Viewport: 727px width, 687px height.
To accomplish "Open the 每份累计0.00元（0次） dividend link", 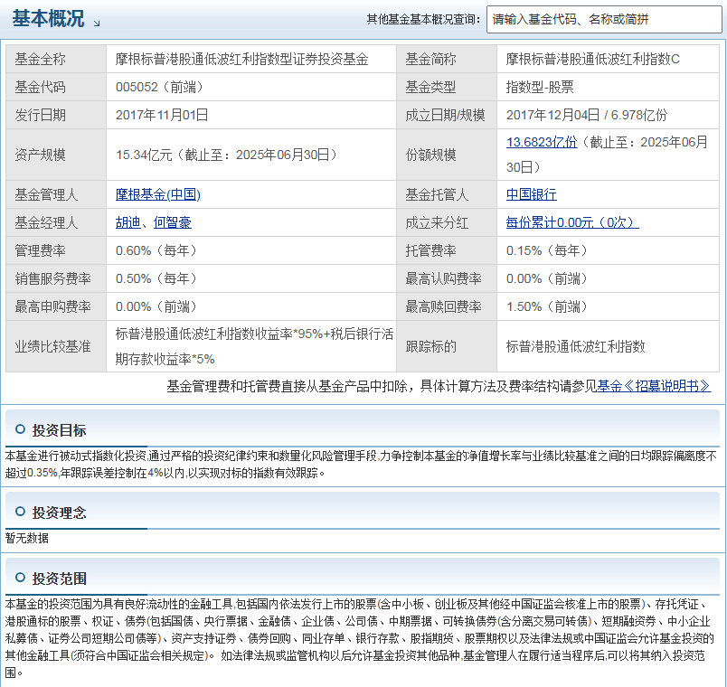I will click(x=572, y=222).
